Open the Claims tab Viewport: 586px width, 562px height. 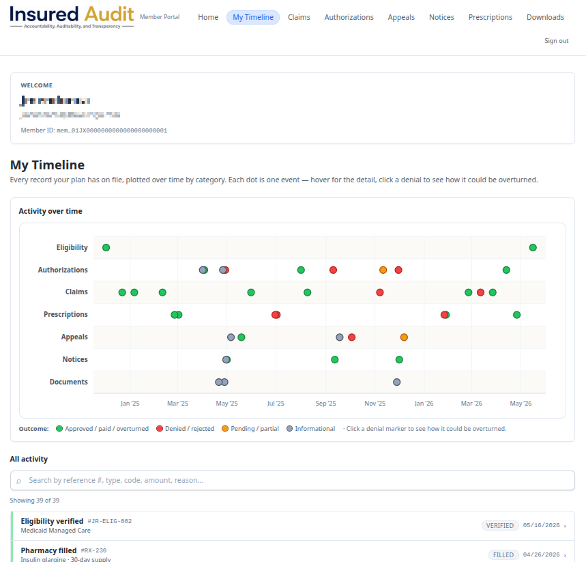coord(299,17)
